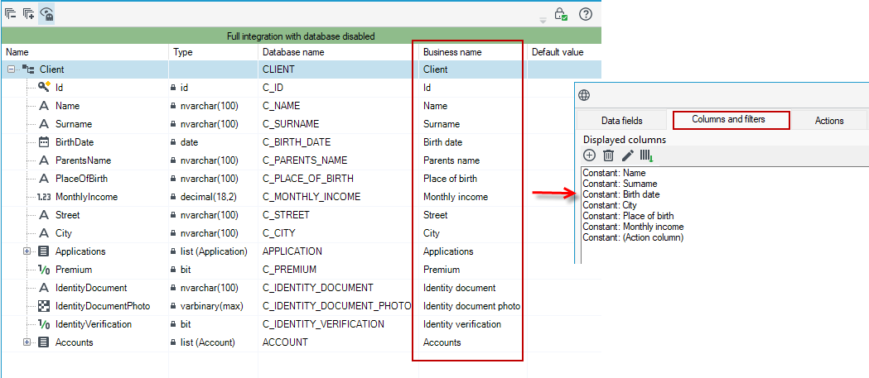Click the 1/0 boolean icon beside IdentityVerification
The width and height of the screenshot is (869, 378).
coord(44,324)
